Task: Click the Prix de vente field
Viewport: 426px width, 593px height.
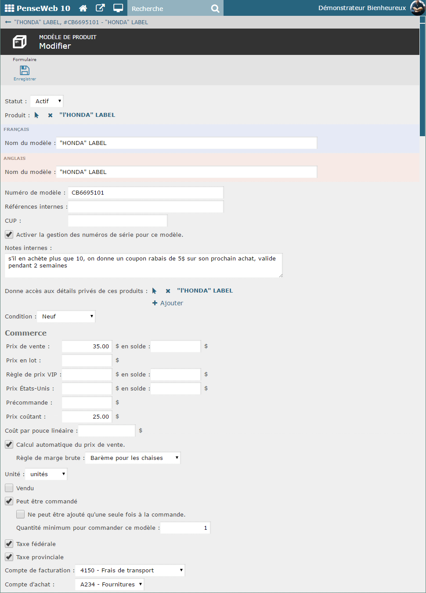Action: pos(87,346)
